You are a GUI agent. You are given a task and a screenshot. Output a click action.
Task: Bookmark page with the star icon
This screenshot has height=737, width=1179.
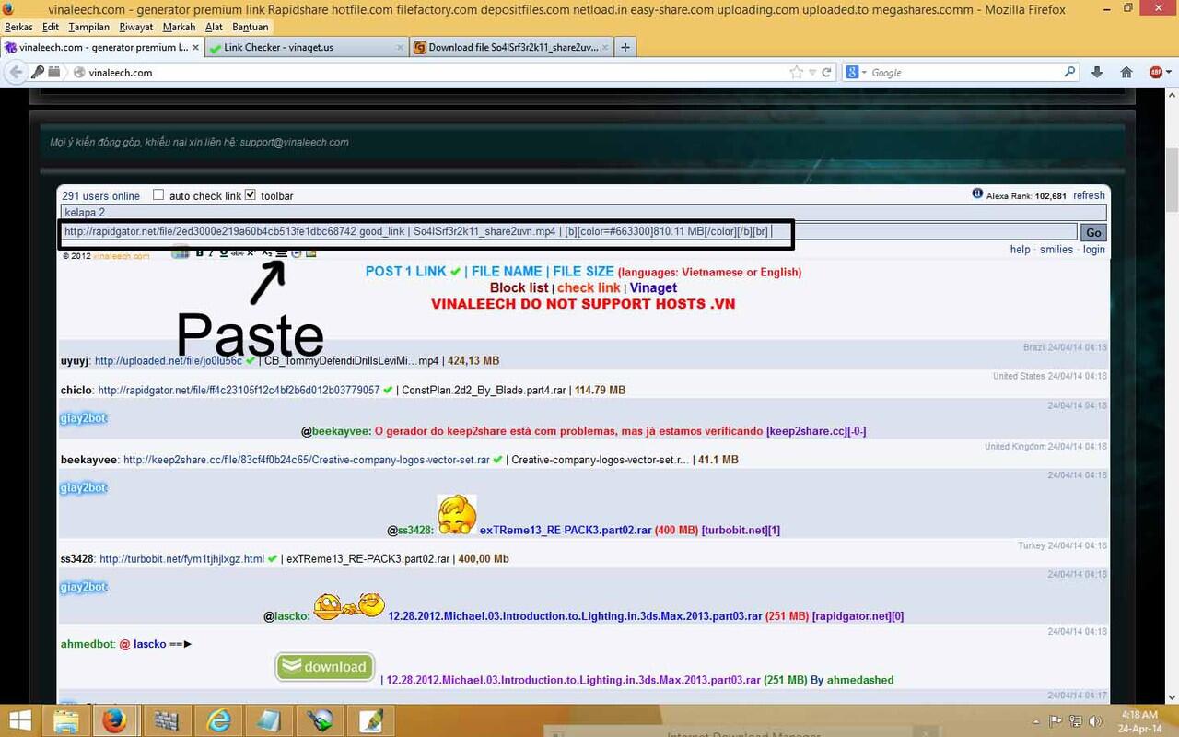point(796,72)
